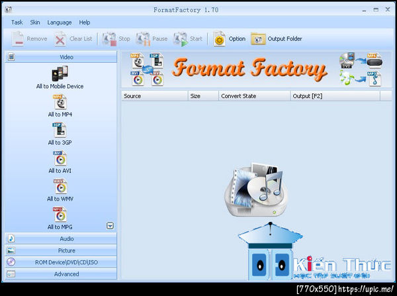Expand the Audio panel
The height and width of the screenshot is (296, 397).
(x=61, y=239)
